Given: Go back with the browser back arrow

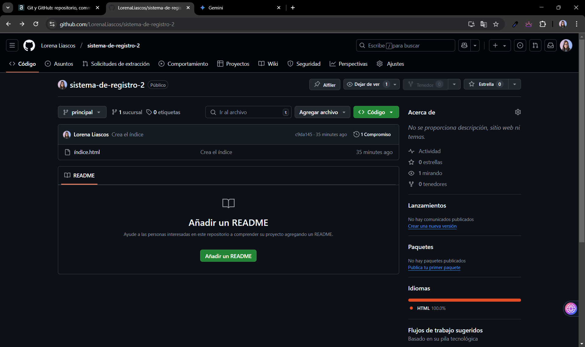Looking at the screenshot, I should (8, 24).
